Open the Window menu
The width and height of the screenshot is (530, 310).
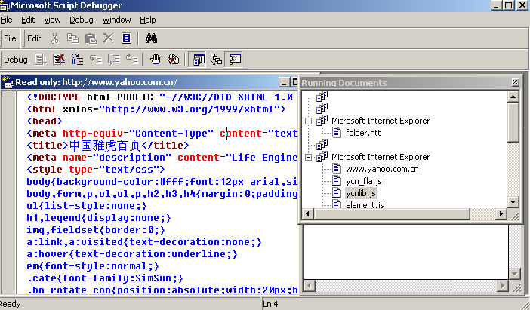[x=116, y=20]
